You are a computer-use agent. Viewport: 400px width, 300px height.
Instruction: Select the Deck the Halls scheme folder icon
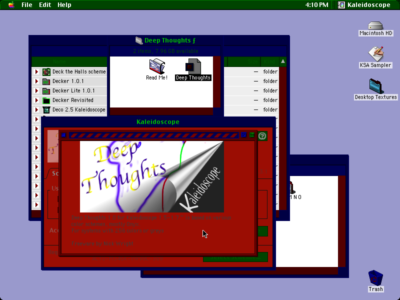[x=46, y=71]
